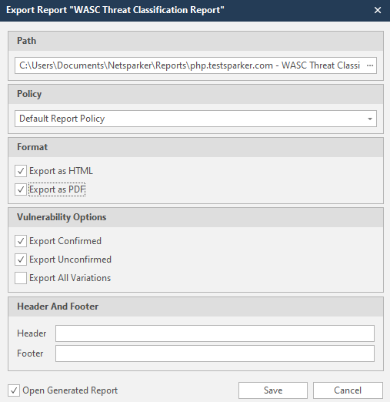390x402 pixels.
Task: Uncheck Export as HTML checkbox
Action: coord(21,171)
